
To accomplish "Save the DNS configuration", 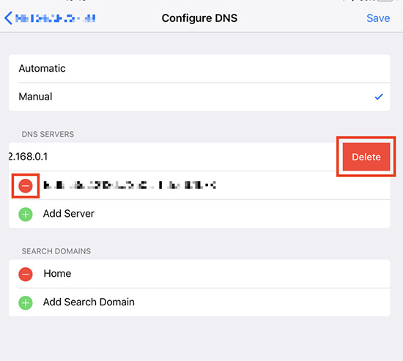I will tap(378, 18).
